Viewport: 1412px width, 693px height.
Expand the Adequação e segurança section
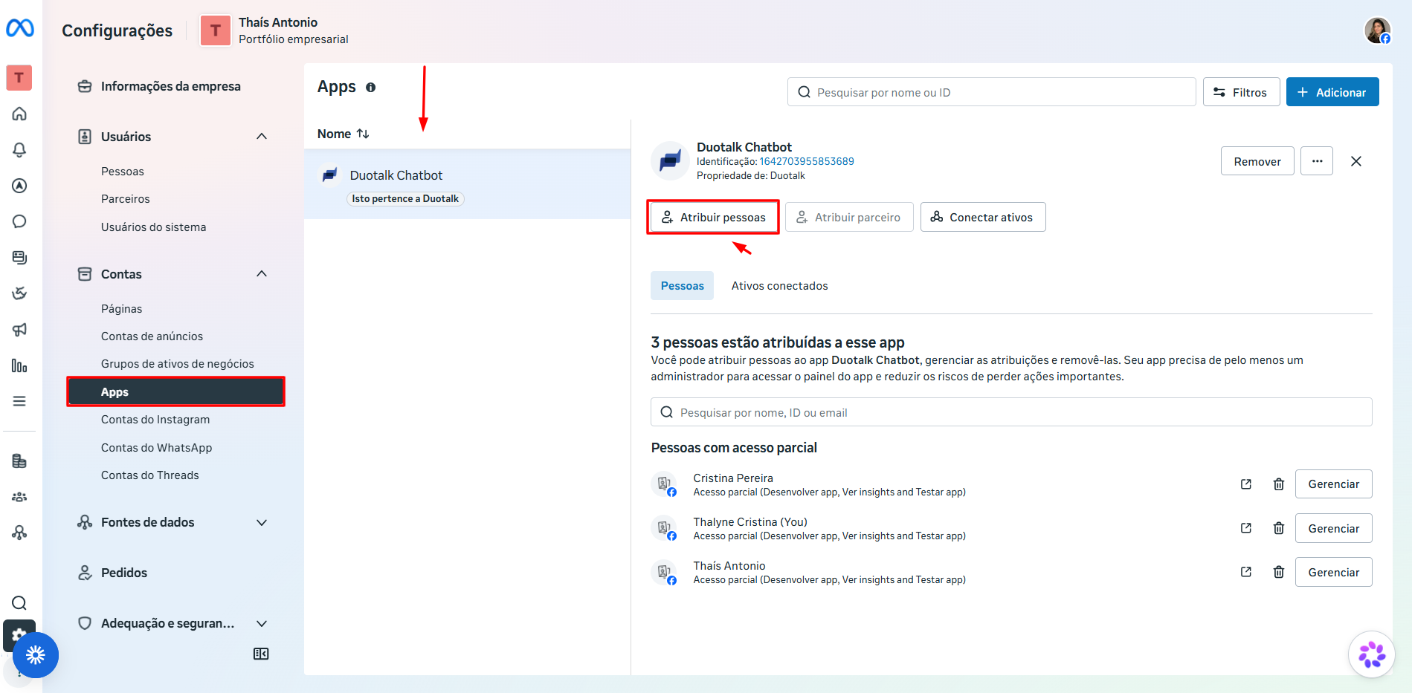coord(262,623)
